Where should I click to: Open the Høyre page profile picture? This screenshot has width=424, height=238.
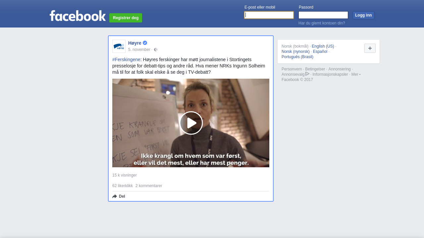coord(119,46)
